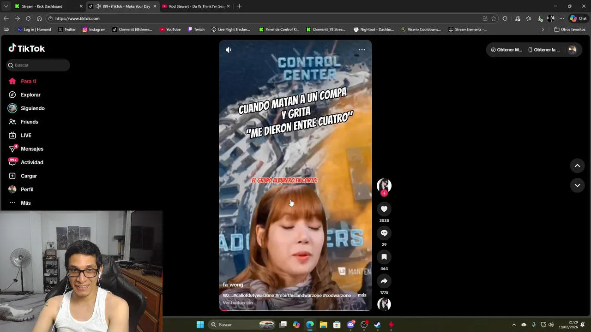Open a new browser tab
This screenshot has height=332, width=591.
239,6
